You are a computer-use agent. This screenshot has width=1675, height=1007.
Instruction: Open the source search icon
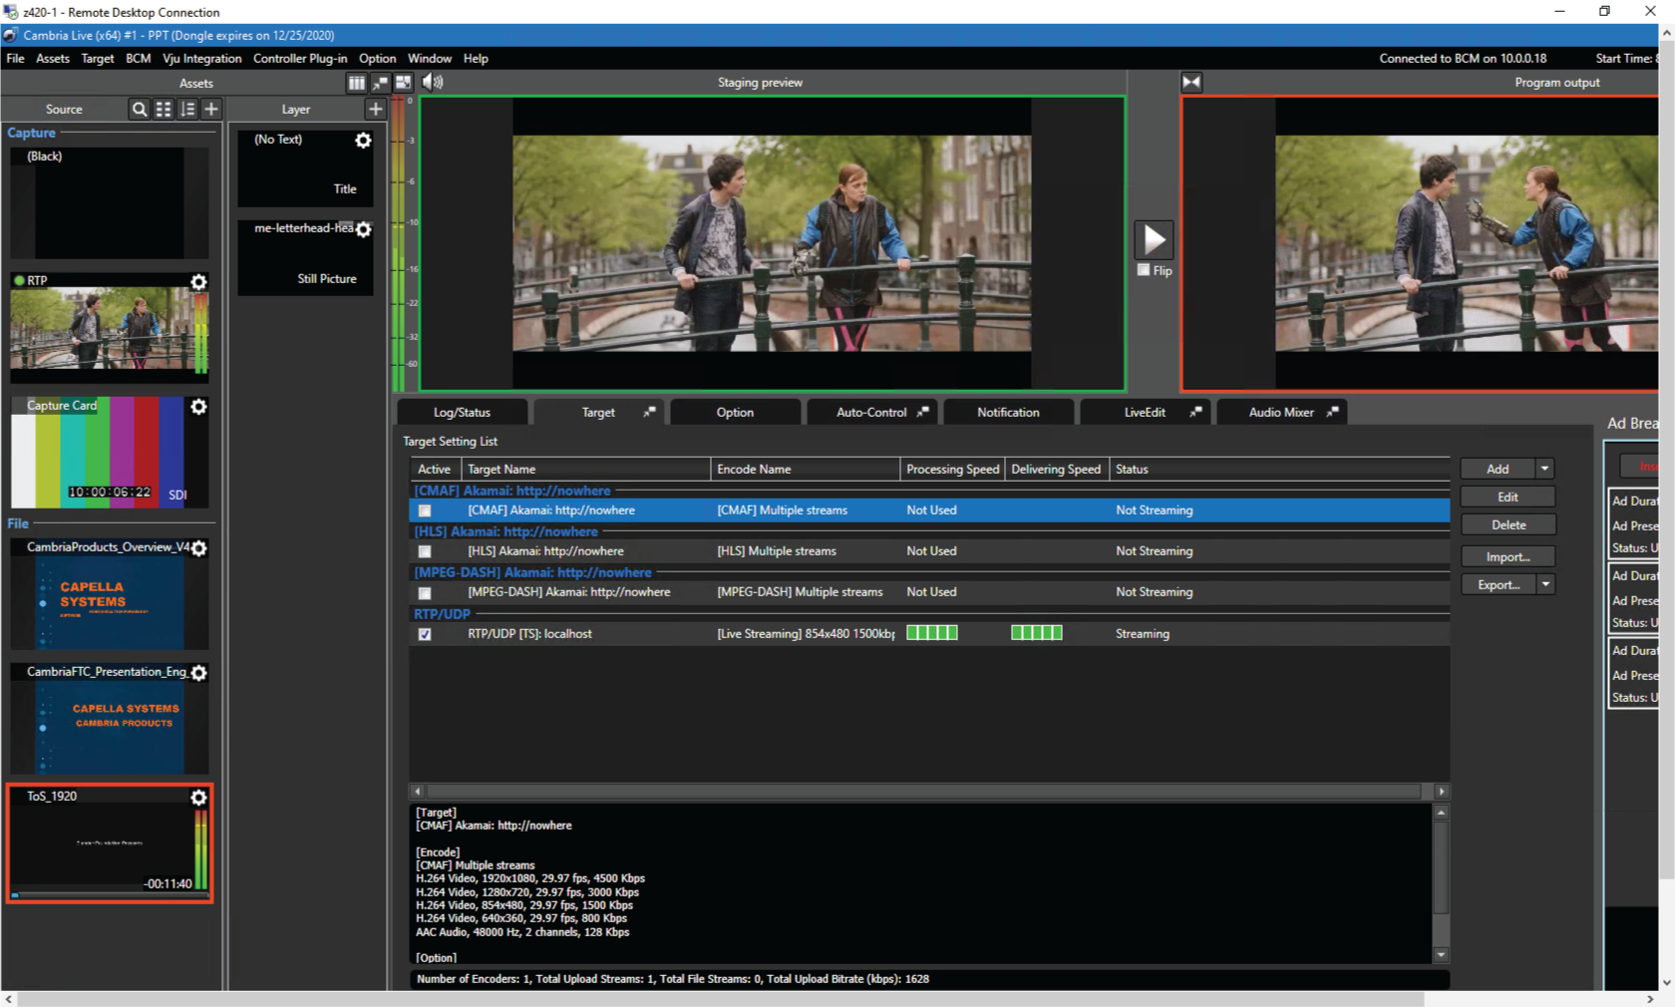click(140, 110)
